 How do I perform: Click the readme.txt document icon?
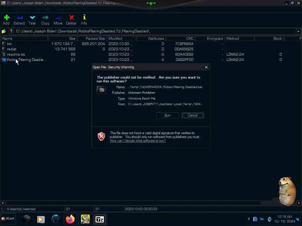[x=4, y=54]
